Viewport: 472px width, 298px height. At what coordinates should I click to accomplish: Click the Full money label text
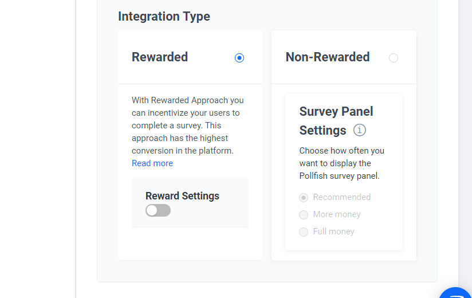point(334,232)
